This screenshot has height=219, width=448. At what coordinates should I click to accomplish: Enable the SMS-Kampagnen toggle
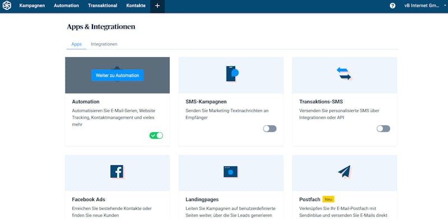click(x=270, y=129)
